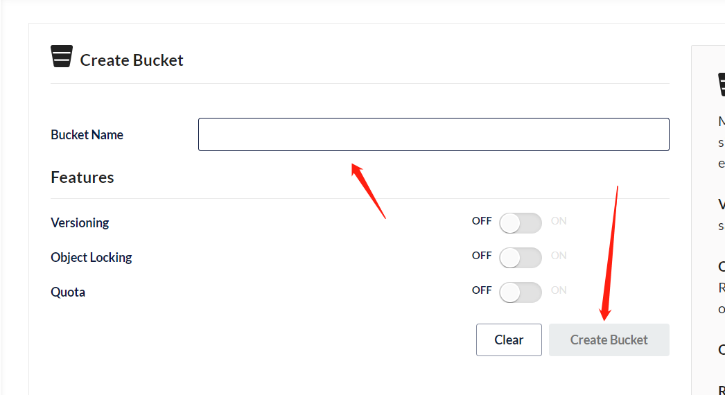Click the ON label next to Versioning
This screenshot has width=725, height=395.
point(559,221)
